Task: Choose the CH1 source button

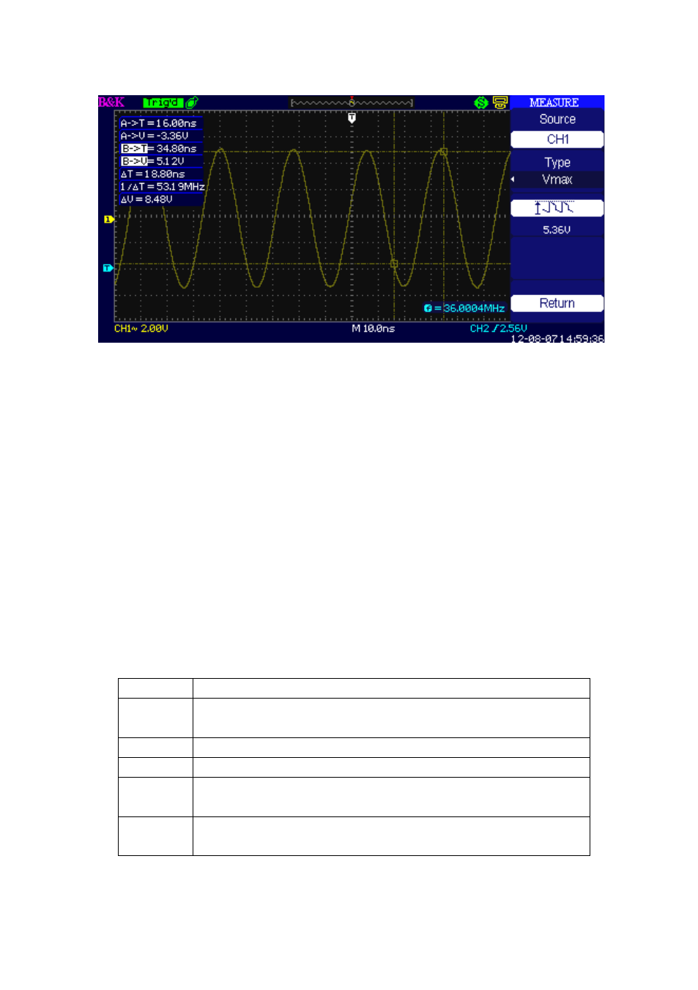Action: click(x=557, y=139)
